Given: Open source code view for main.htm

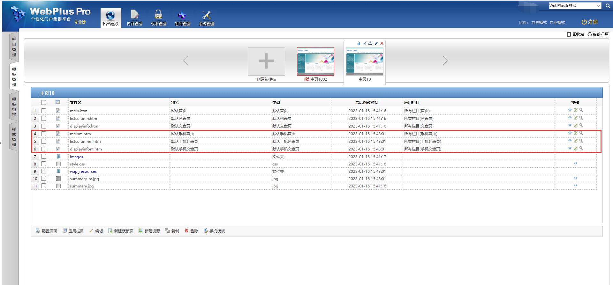Looking at the screenshot, I should 570,110.
